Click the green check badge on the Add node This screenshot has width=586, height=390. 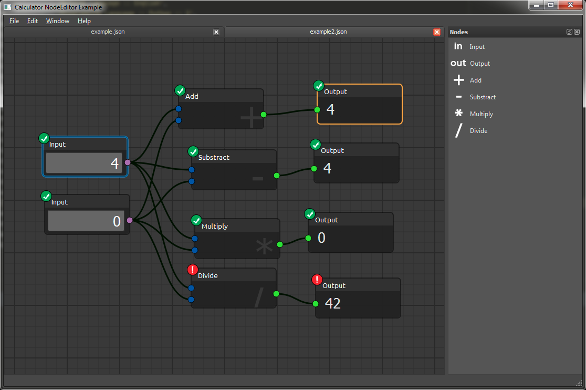pyautogui.click(x=180, y=90)
